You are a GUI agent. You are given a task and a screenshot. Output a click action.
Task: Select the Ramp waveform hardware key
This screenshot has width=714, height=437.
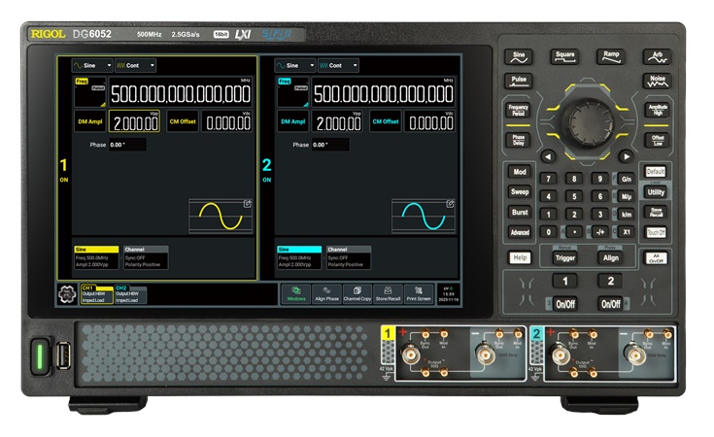click(x=611, y=57)
